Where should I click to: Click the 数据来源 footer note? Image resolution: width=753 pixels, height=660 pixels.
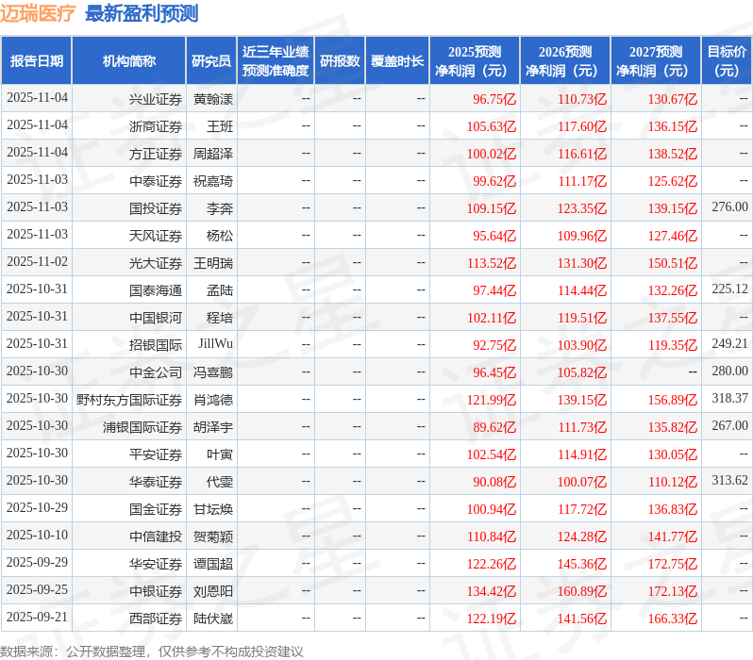coord(152,652)
